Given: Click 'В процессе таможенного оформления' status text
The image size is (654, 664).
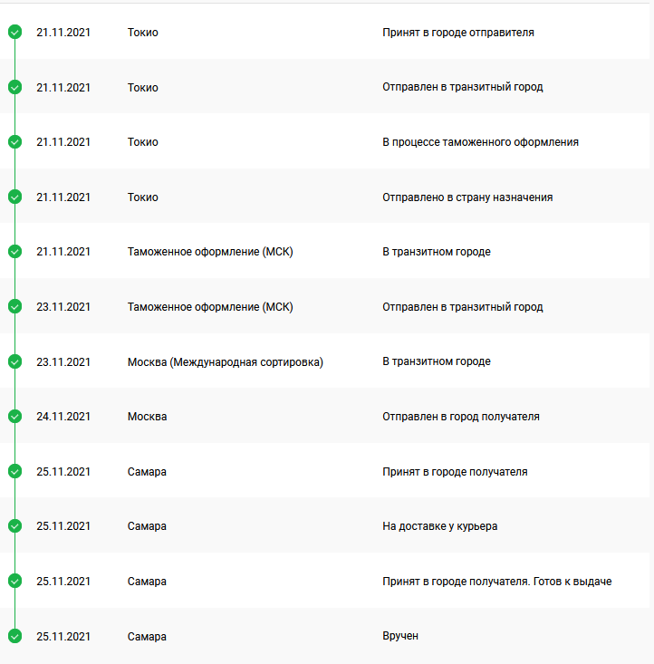Looking at the screenshot, I should tap(480, 142).
